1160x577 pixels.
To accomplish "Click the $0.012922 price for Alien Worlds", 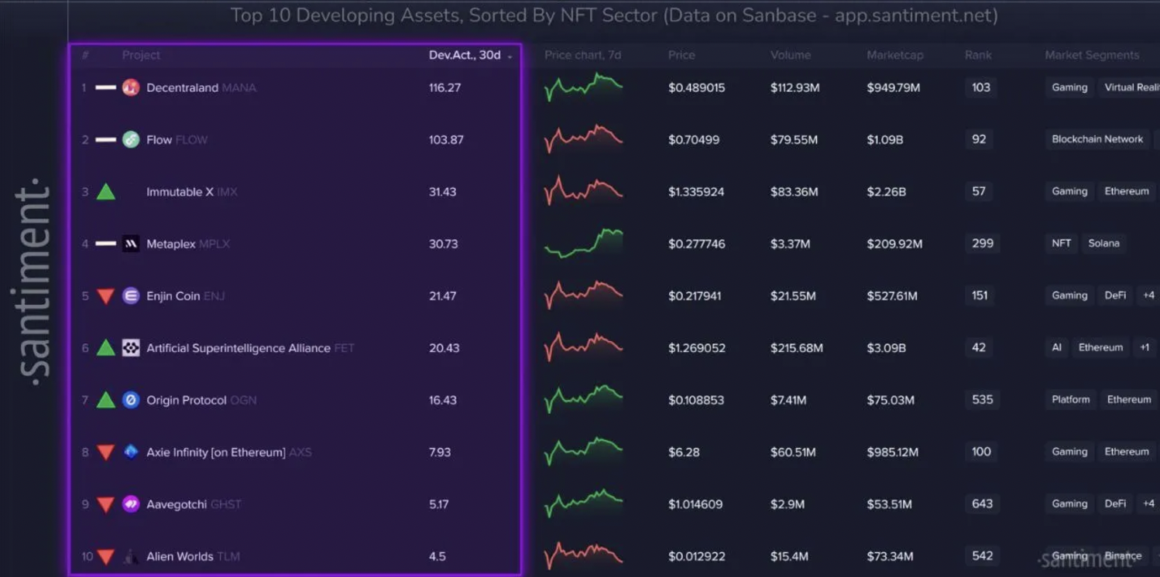I will pyautogui.click(x=696, y=556).
